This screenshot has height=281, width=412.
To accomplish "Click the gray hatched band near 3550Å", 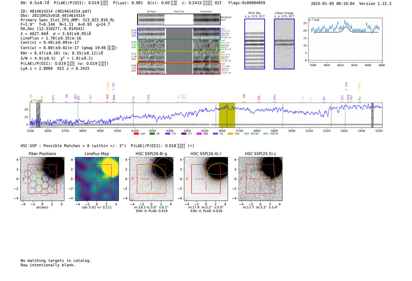I will [x=38, y=115].
